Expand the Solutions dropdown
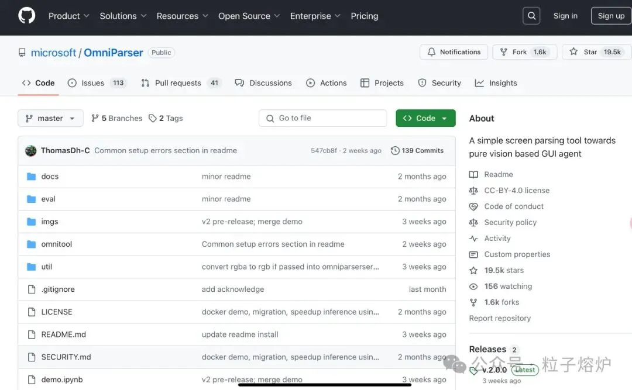 point(123,16)
